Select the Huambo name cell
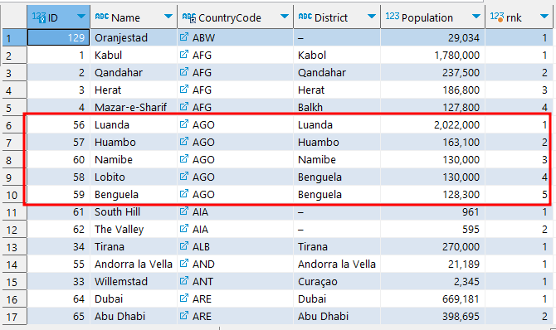This screenshot has height=330, width=556. [x=134, y=142]
